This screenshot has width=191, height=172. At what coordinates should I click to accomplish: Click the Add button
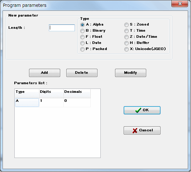[x=44, y=73]
